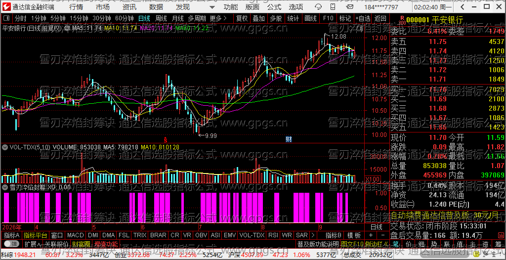
Task: Select the 15分钟 period
Action: pos(79,18)
